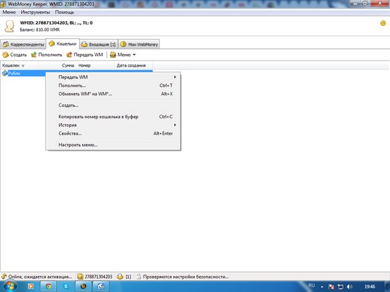
Task: Choose Обменять WM* на WM*... entry
Action: coord(113,94)
